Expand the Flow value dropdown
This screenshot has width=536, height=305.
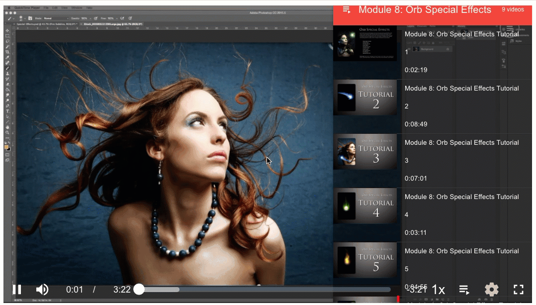[x=117, y=18]
